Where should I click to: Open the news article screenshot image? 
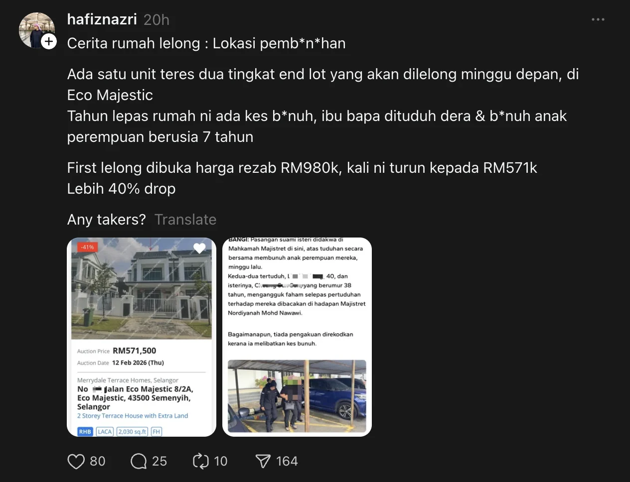point(297,337)
